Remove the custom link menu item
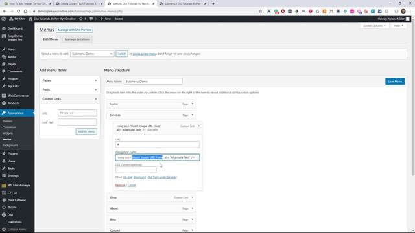This screenshot has height=233, width=415. [x=120, y=186]
